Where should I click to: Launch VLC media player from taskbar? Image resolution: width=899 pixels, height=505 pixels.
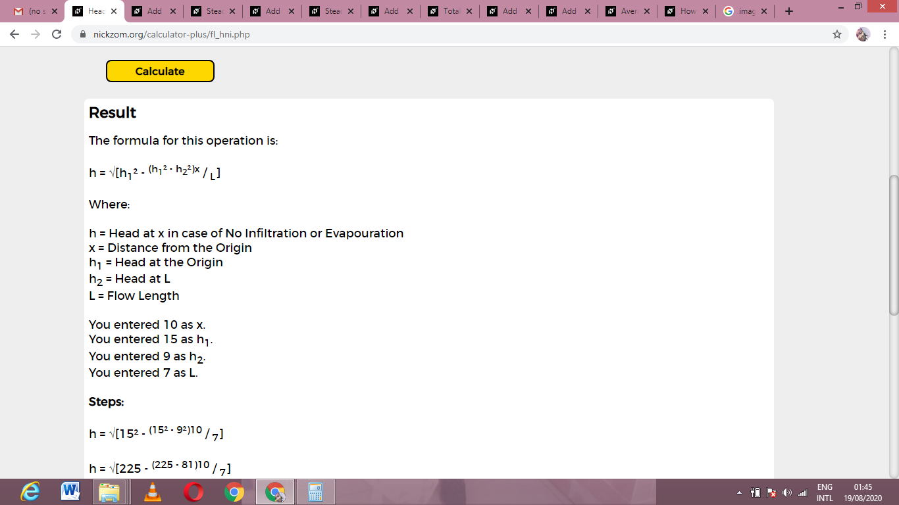tap(152, 492)
